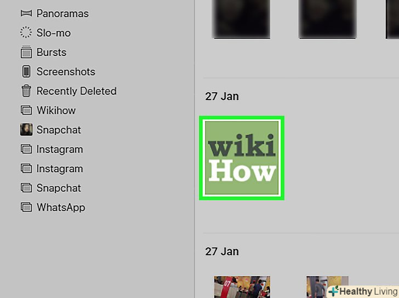
Task: Click the Healthy Living badge
Action: 363,291
